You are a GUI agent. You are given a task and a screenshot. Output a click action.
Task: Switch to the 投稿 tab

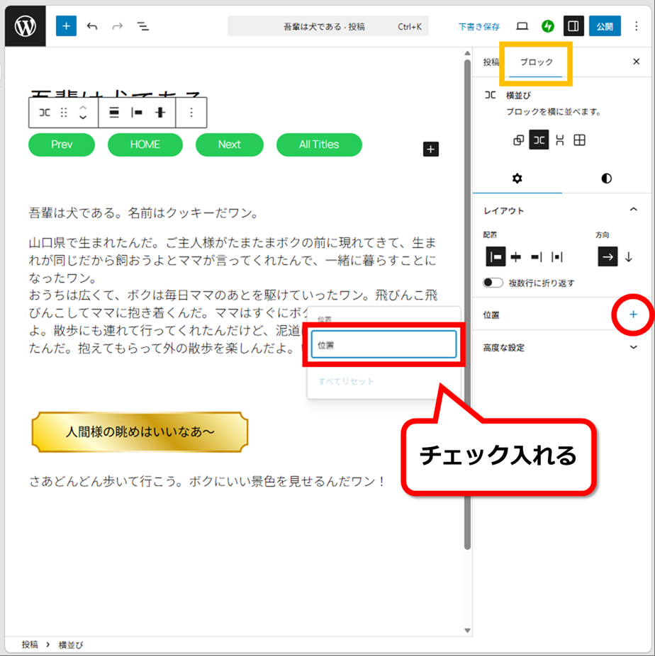pos(491,62)
